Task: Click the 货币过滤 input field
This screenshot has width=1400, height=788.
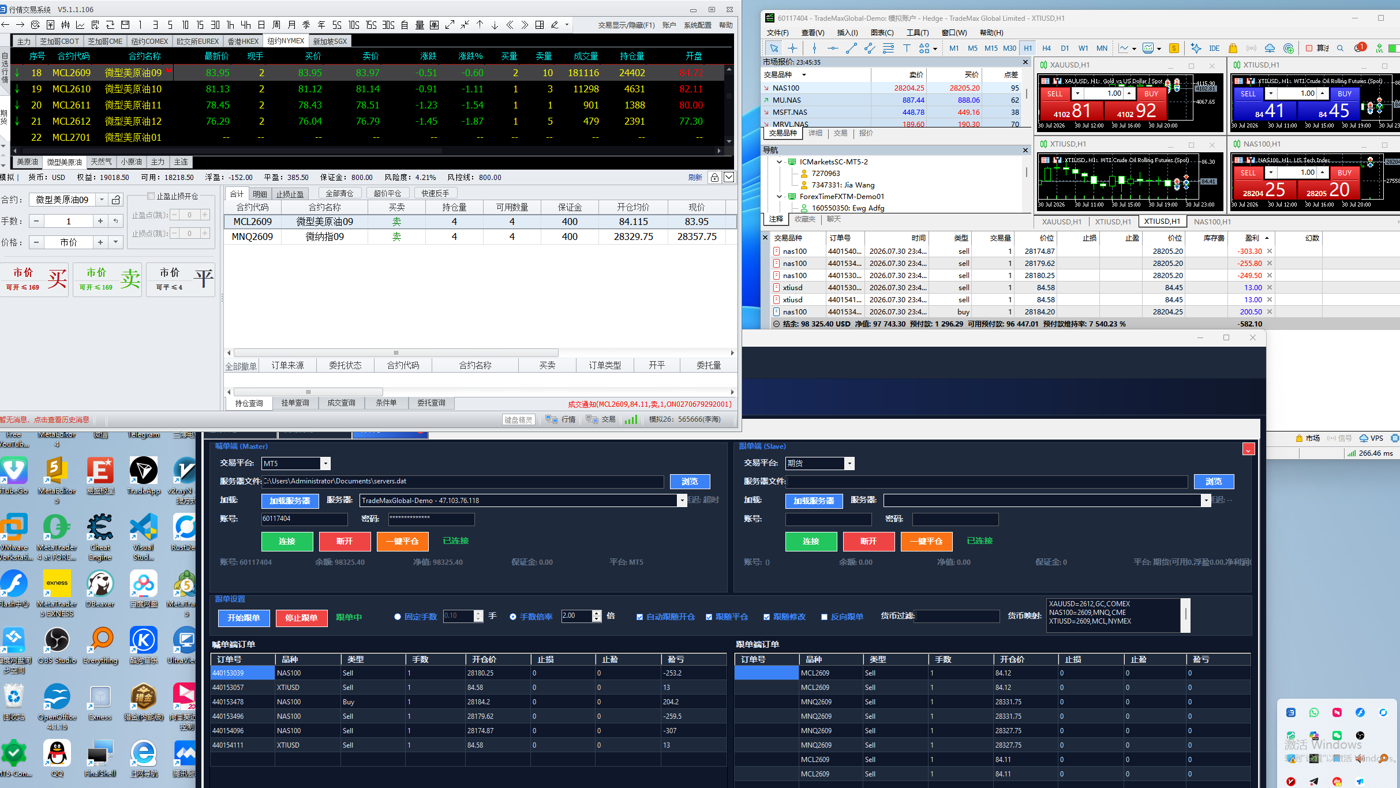Action: coord(957,617)
